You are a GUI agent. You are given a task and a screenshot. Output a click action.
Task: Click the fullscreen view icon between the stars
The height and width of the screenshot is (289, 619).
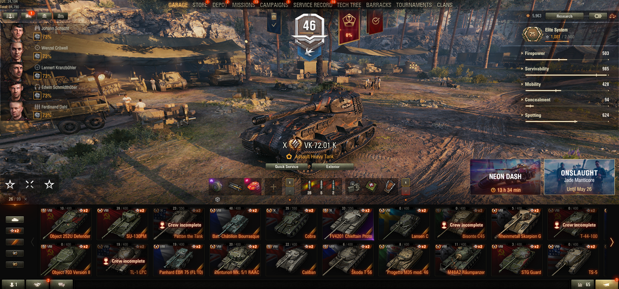(30, 184)
